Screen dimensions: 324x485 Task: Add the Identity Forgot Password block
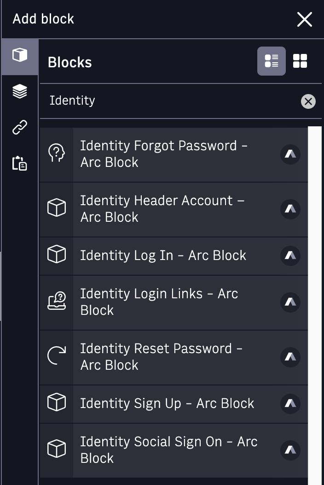[x=174, y=154]
